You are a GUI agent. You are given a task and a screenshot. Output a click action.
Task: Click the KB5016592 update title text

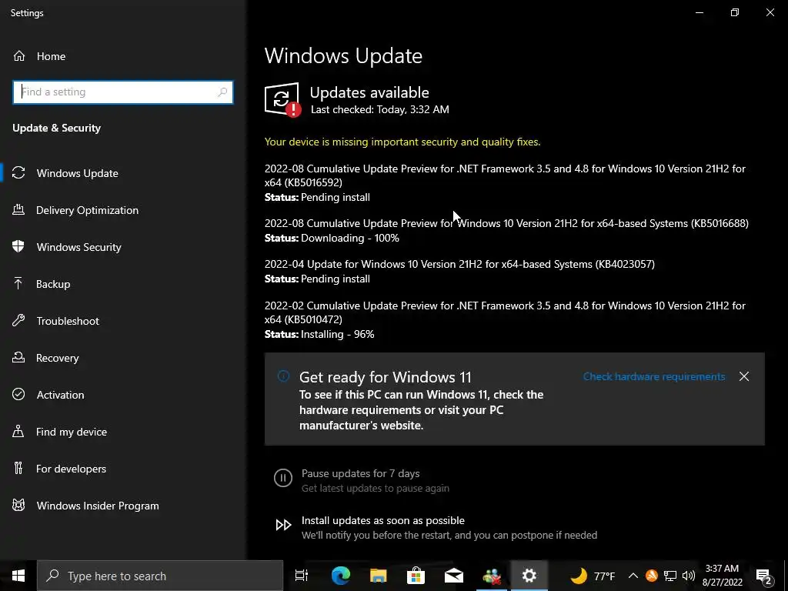tap(505, 175)
